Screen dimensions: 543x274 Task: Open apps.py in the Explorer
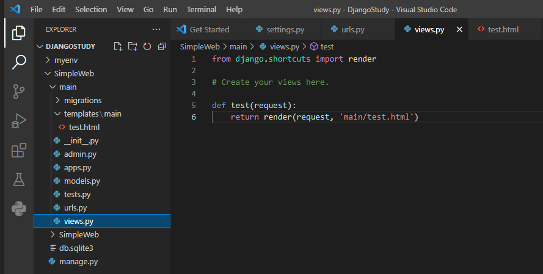tap(102, 167)
